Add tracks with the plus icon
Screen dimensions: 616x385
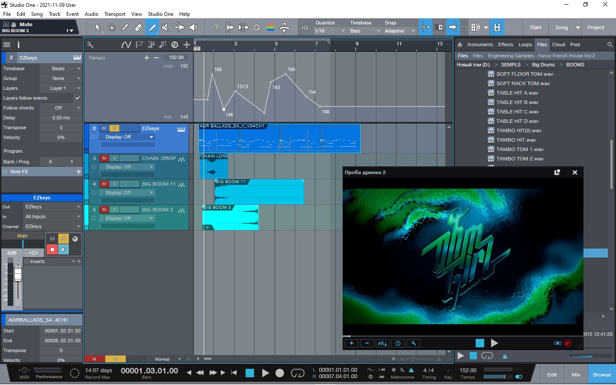coord(187,44)
